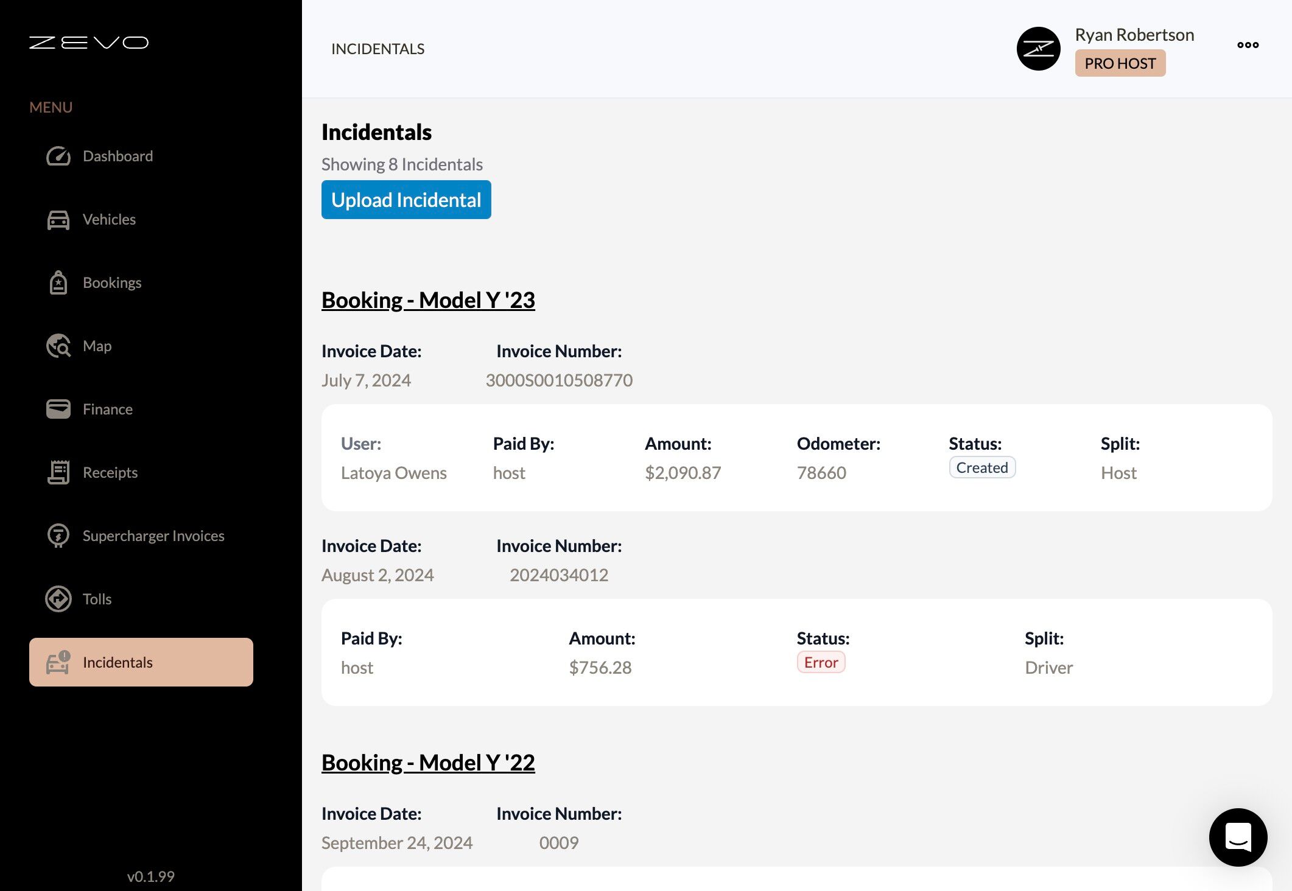Click the Bookings bag icon
The image size is (1292, 891).
[x=58, y=283]
